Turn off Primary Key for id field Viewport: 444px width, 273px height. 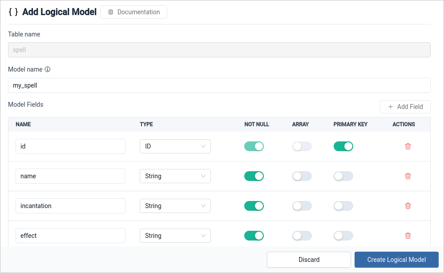343,146
